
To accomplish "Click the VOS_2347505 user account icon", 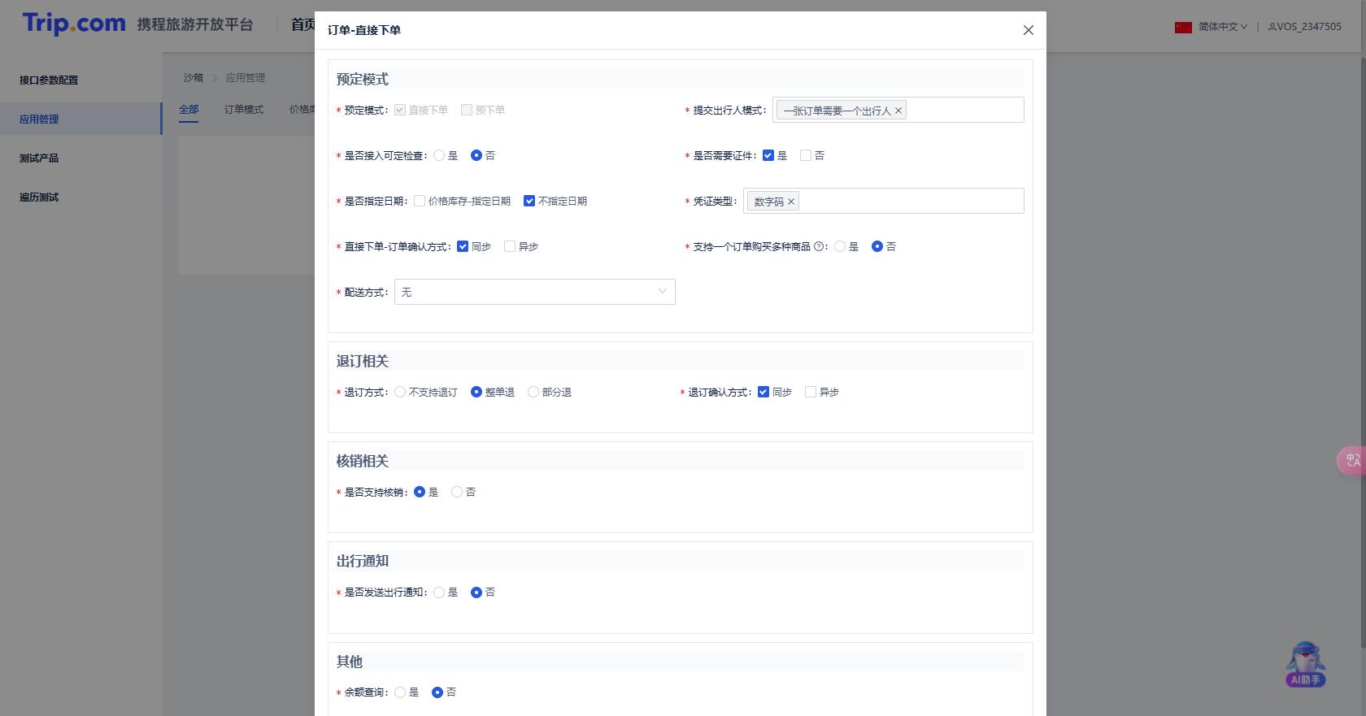I will [1272, 27].
